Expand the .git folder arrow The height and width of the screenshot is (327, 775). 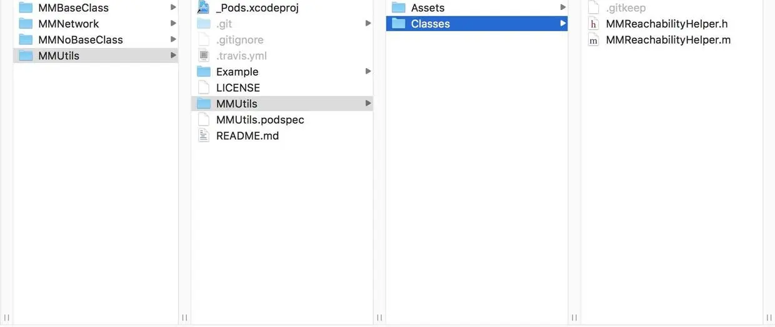(x=368, y=24)
